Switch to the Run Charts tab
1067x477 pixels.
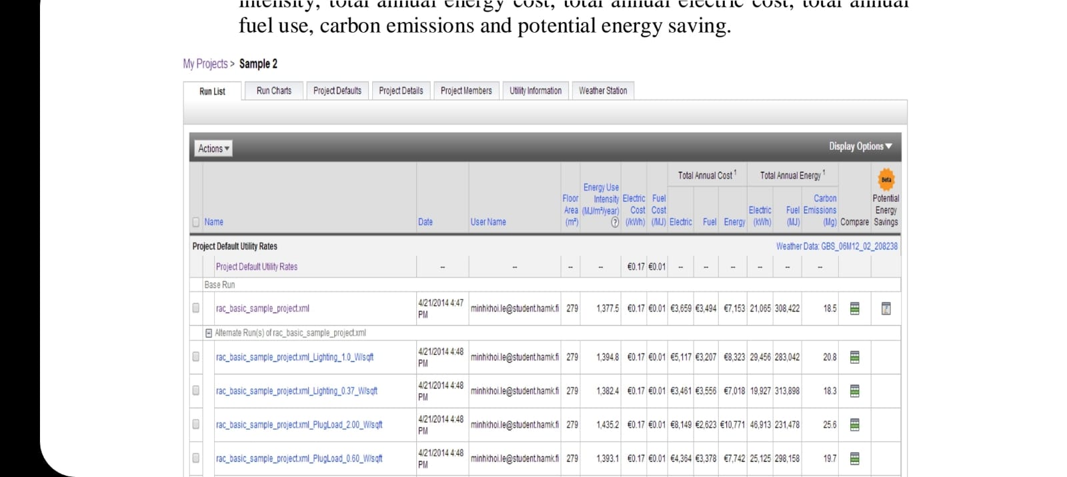(273, 91)
